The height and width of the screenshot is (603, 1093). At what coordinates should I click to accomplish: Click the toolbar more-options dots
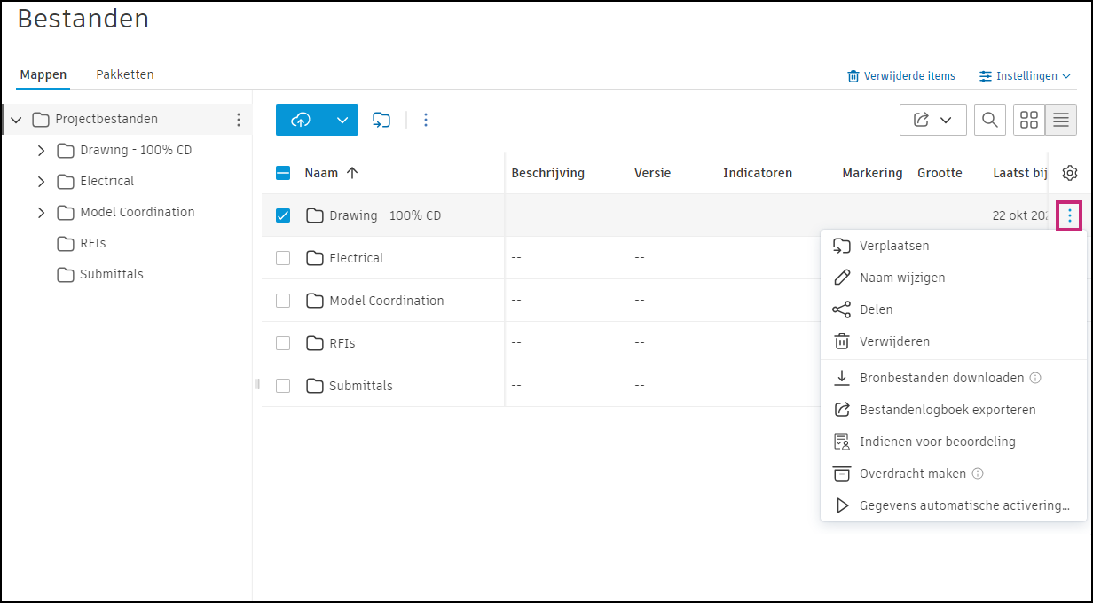pos(426,120)
